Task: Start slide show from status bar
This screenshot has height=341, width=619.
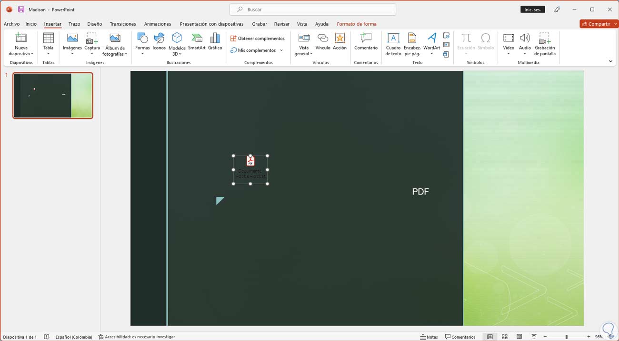Action: click(x=534, y=337)
